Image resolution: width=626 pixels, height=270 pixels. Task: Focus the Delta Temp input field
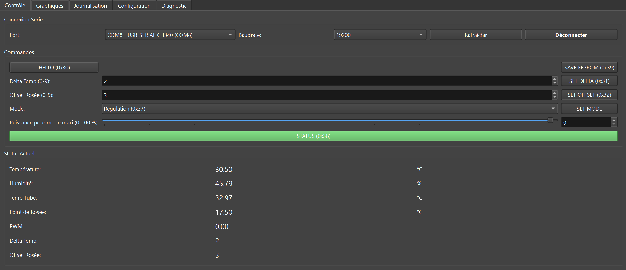click(326, 81)
